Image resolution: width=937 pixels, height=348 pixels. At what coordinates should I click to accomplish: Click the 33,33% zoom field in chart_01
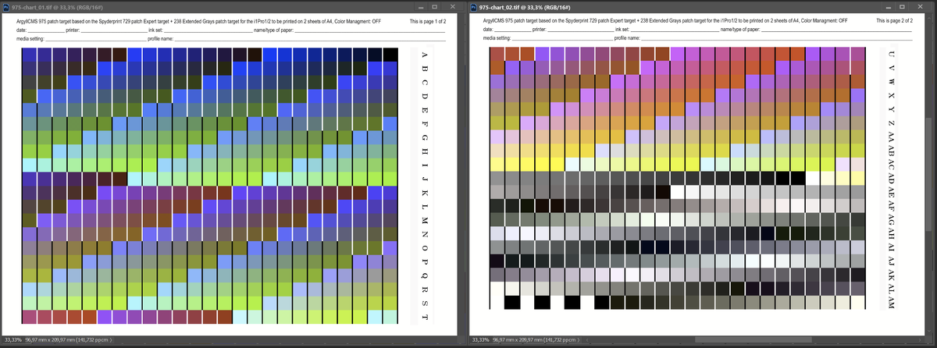(13, 341)
